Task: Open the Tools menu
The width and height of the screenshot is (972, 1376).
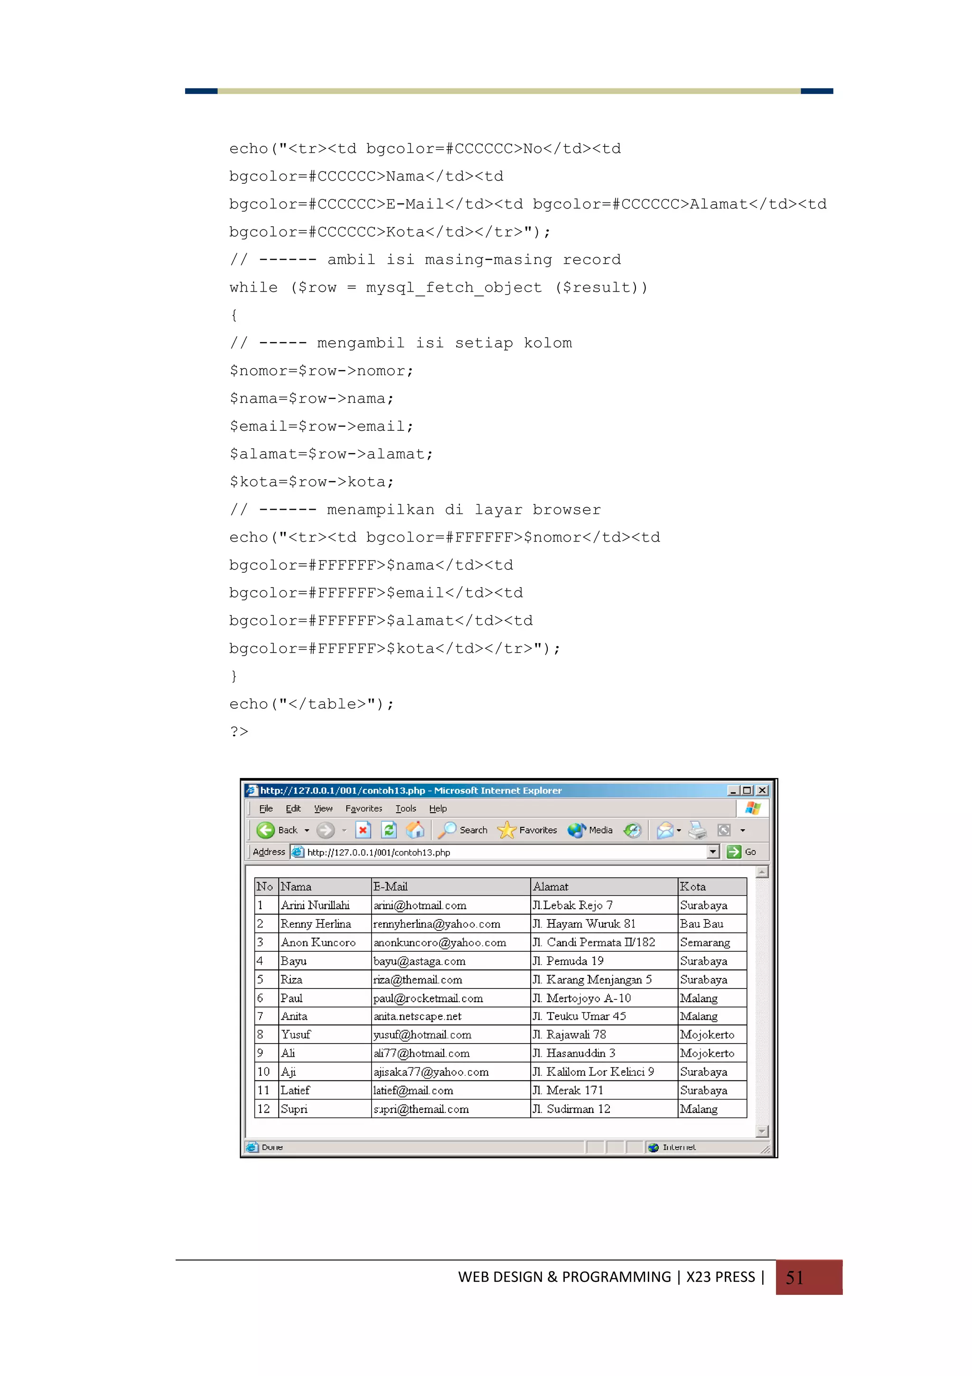Action: (x=405, y=808)
